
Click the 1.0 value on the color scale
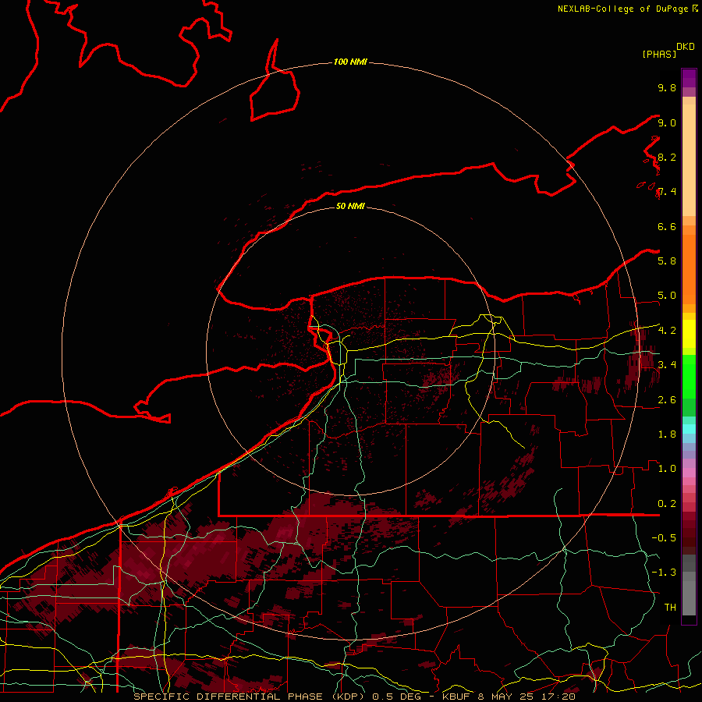coord(667,468)
